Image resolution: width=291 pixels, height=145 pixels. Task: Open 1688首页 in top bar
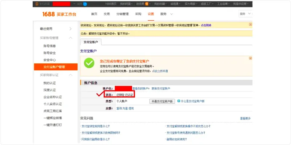[111, 4]
